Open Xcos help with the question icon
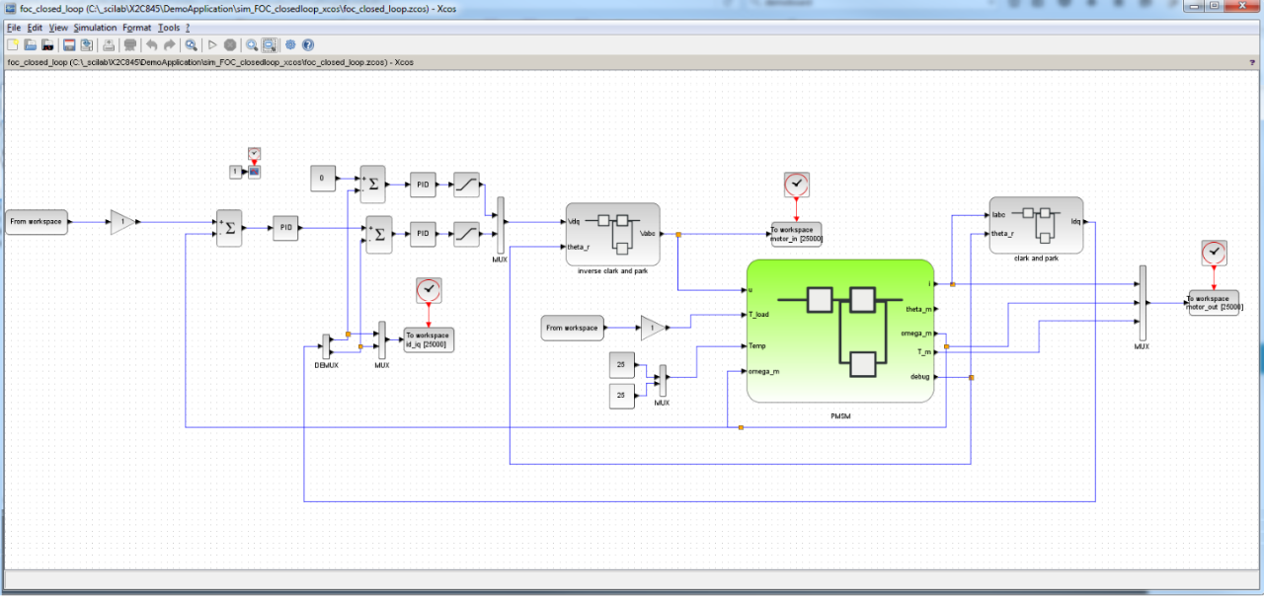This screenshot has height=597, width=1264. pos(308,44)
